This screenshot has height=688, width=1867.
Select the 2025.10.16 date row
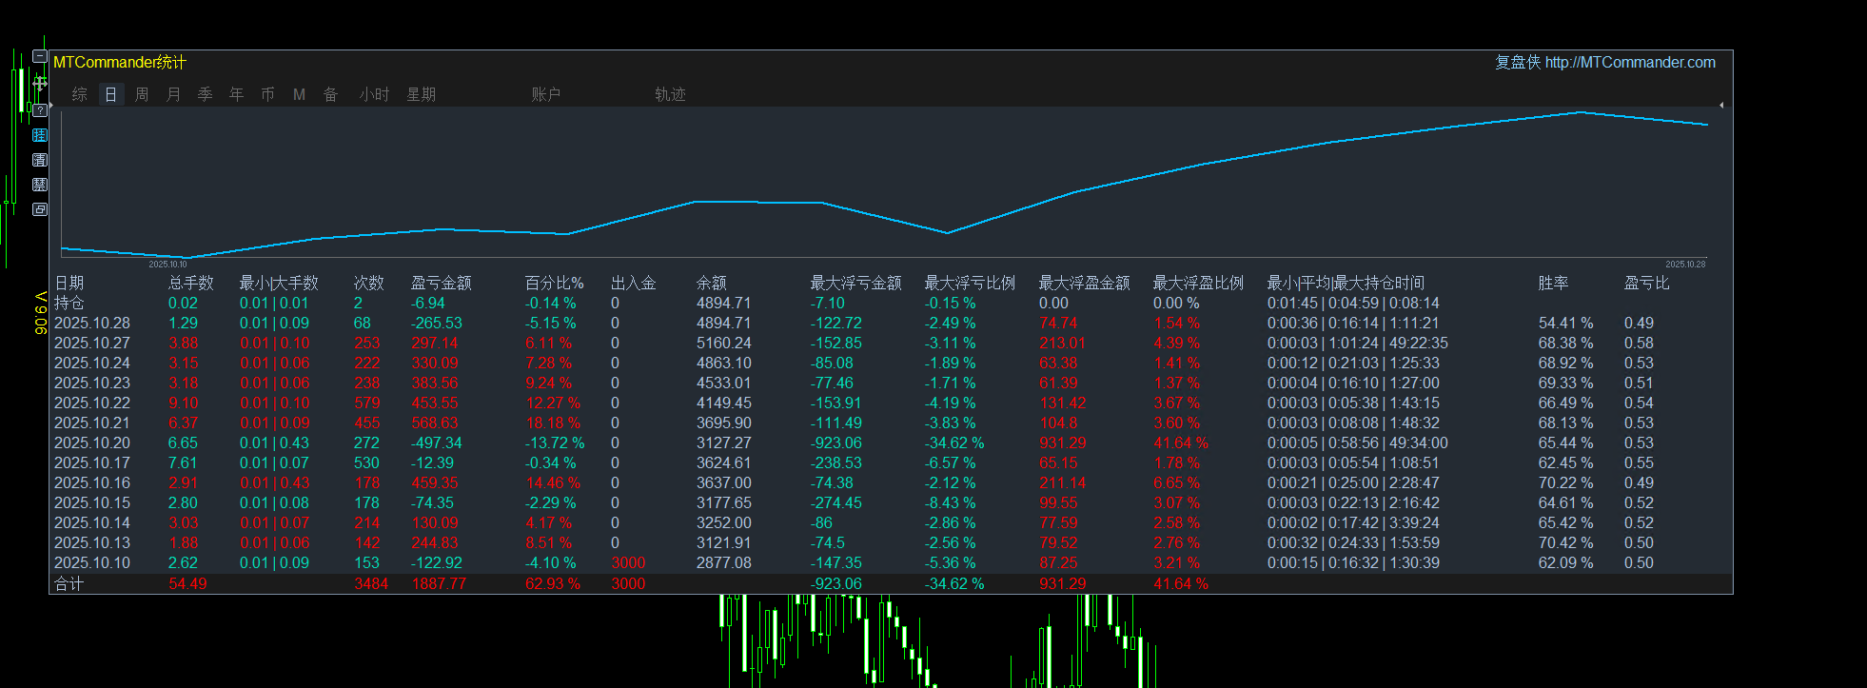click(92, 482)
